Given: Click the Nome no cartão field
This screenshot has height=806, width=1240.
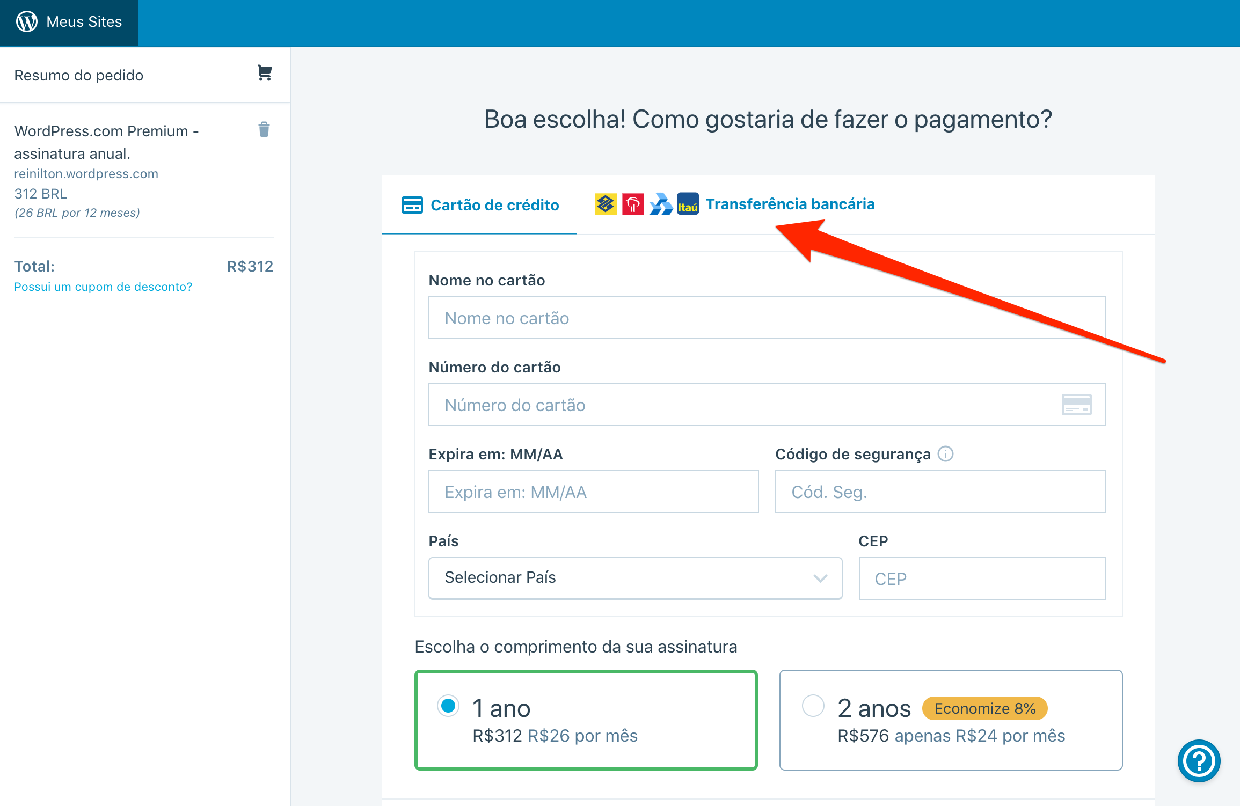Looking at the screenshot, I should point(766,318).
